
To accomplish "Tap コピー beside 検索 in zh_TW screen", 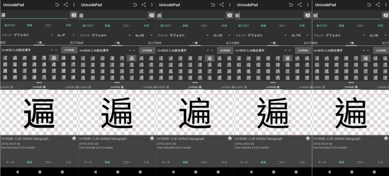I will [x=283, y=162].
